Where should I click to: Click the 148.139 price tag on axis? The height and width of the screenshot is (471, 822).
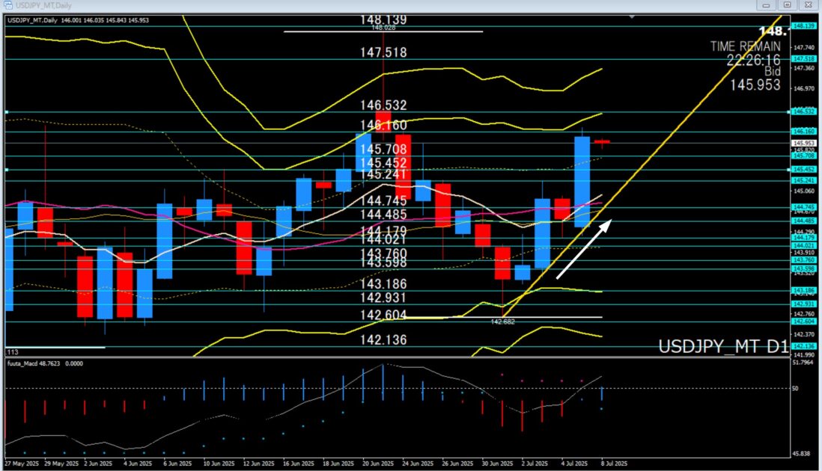(805, 26)
